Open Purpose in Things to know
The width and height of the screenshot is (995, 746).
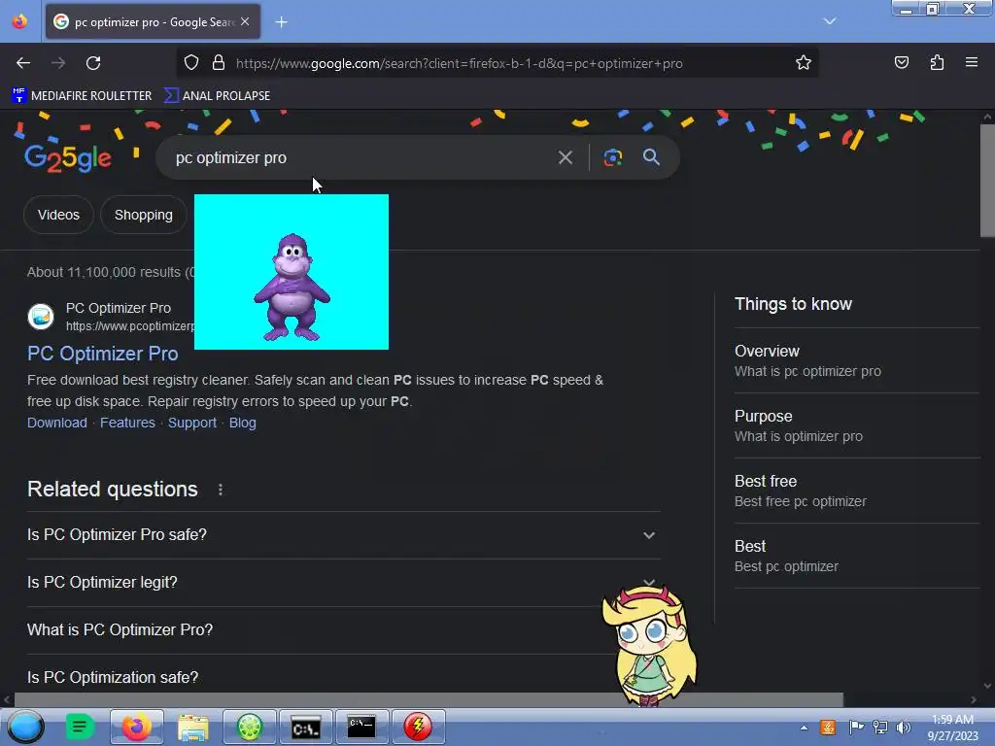(857, 426)
